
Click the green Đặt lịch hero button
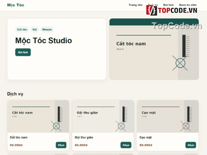pyautogui.click(x=23, y=52)
